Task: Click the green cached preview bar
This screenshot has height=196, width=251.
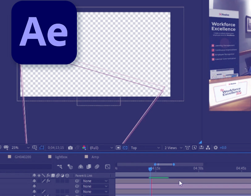Action: click(x=159, y=177)
